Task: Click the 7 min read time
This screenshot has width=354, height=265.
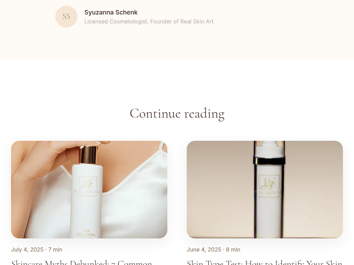Action: tap(55, 250)
